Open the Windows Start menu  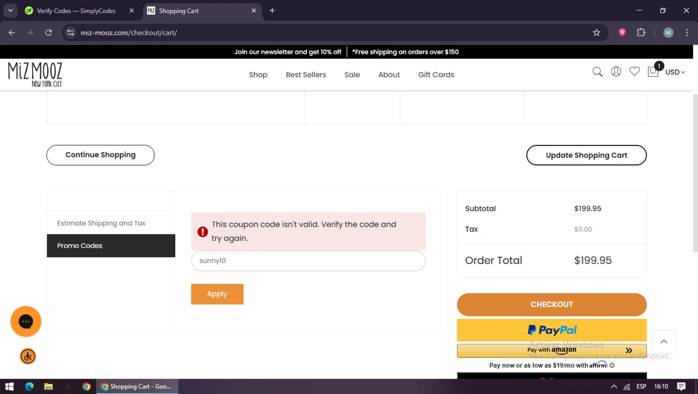[9, 387]
